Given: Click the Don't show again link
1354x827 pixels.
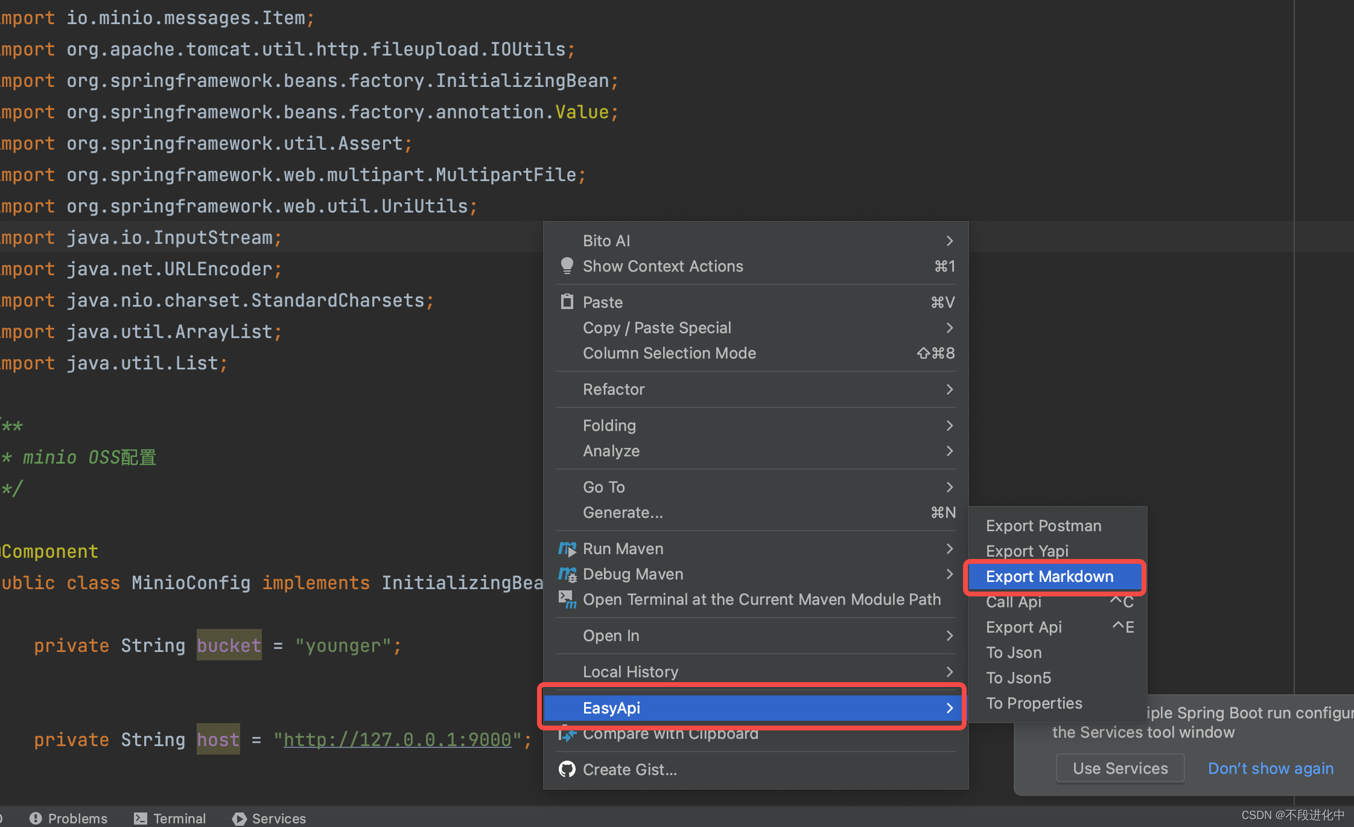Looking at the screenshot, I should [1270, 768].
